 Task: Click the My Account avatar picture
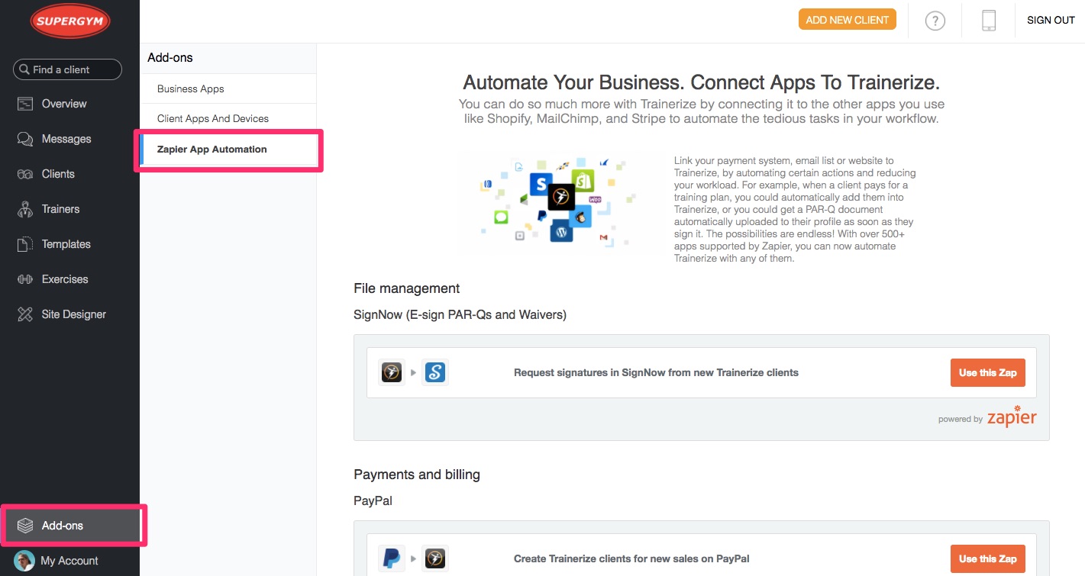(24, 561)
